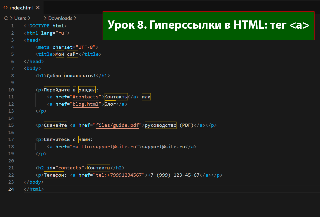The width and height of the screenshot is (320, 217).
Task: Click the green lesson title banner
Action: click(208, 25)
